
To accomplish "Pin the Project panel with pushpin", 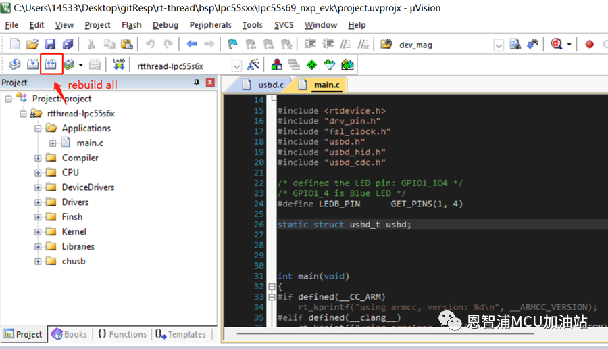I will click(197, 83).
